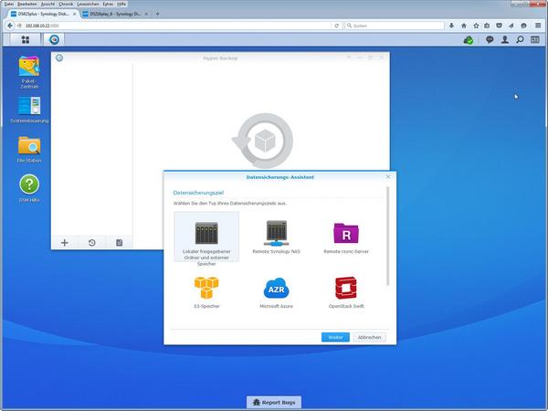The height and width of the screenshot is (411, 548).
Task: Click the Report Bugs button
Action: pos(274,402)
